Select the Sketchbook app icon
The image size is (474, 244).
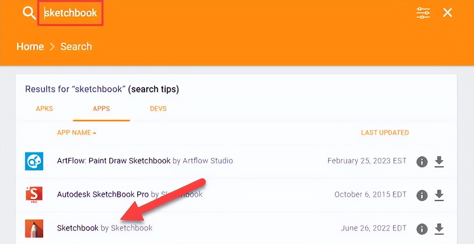click(x=34, y=228)
